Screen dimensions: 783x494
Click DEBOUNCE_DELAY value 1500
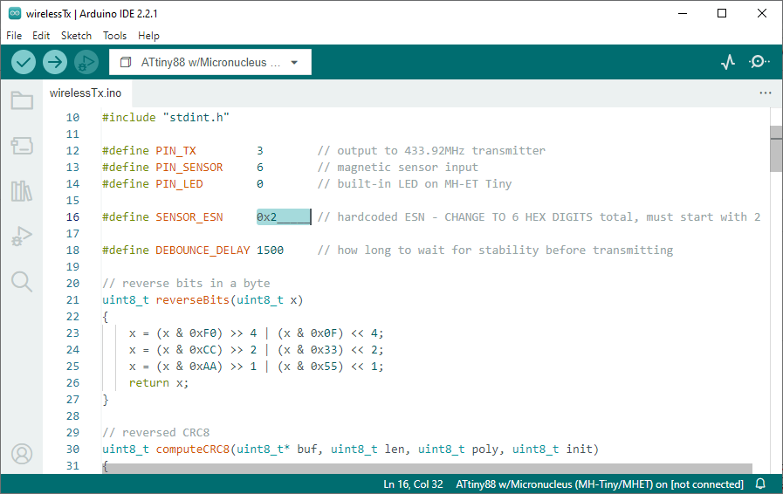click(x=270, y=250)
